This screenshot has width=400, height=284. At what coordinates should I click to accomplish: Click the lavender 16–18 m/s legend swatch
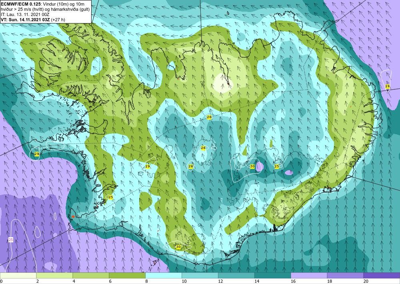(x=309, y=275)
